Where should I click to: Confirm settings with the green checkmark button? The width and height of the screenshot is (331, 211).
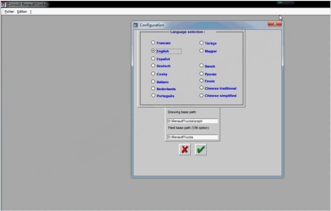coord(200,149)
